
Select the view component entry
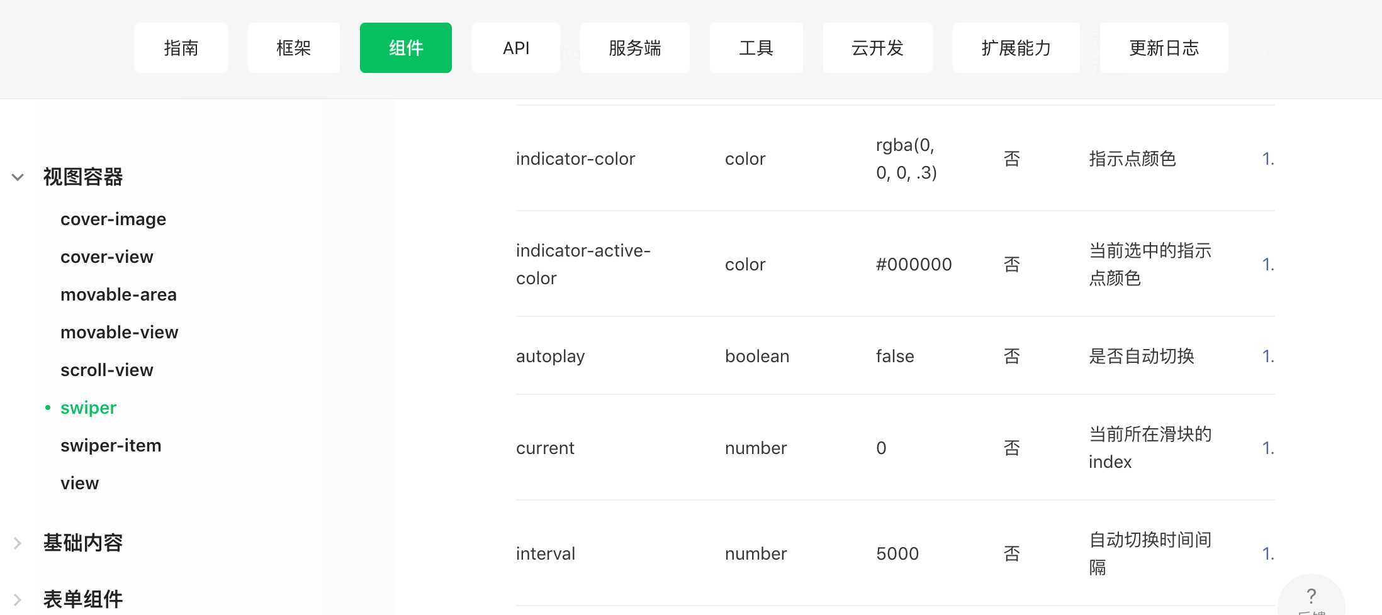pos(79,483)
